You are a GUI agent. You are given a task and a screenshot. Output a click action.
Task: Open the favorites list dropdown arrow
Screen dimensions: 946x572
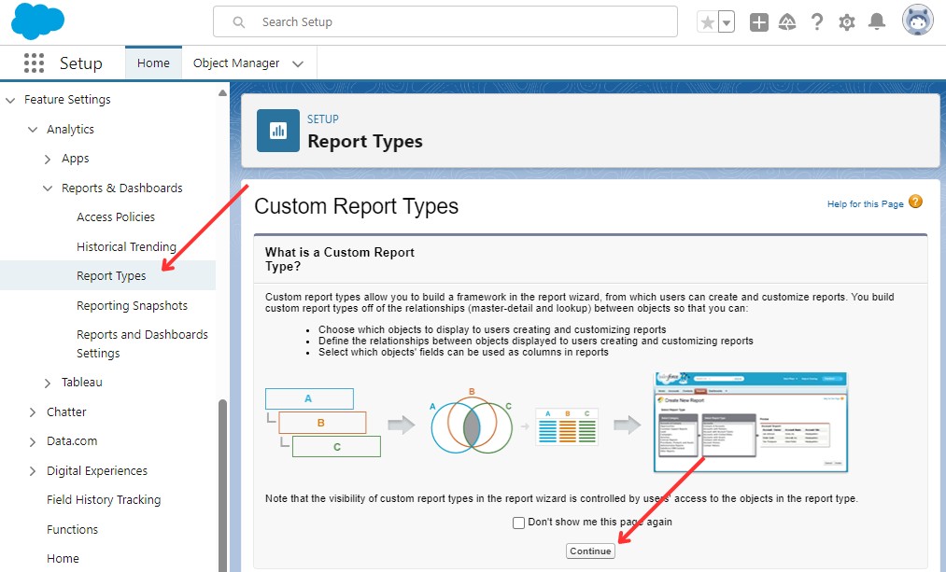click(726, 22)
